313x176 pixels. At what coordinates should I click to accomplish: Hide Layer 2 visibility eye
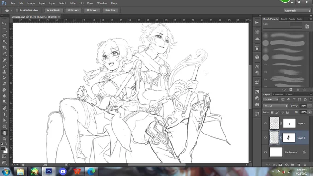coord(265,137)
